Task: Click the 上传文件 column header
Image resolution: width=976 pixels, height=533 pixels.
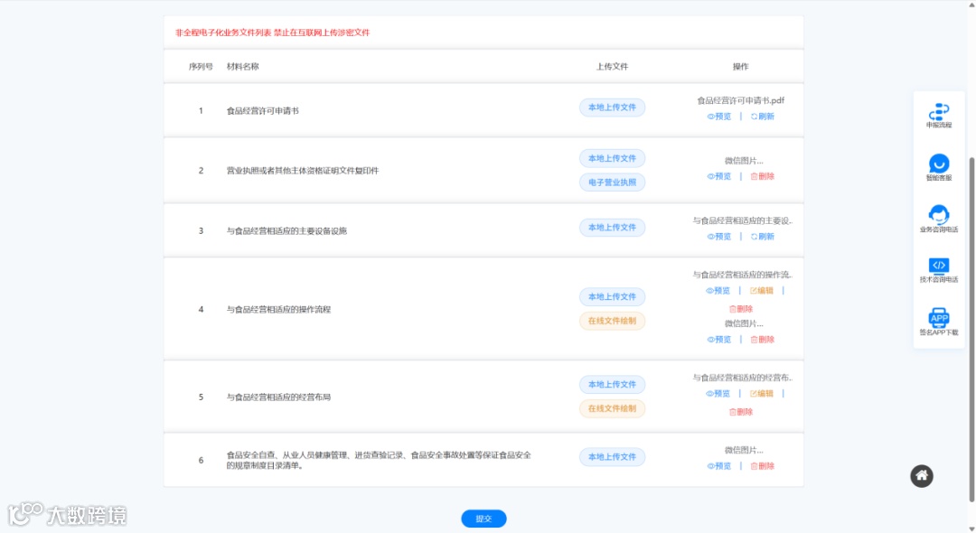Action: pyautogui.click(x=612, y=67)
